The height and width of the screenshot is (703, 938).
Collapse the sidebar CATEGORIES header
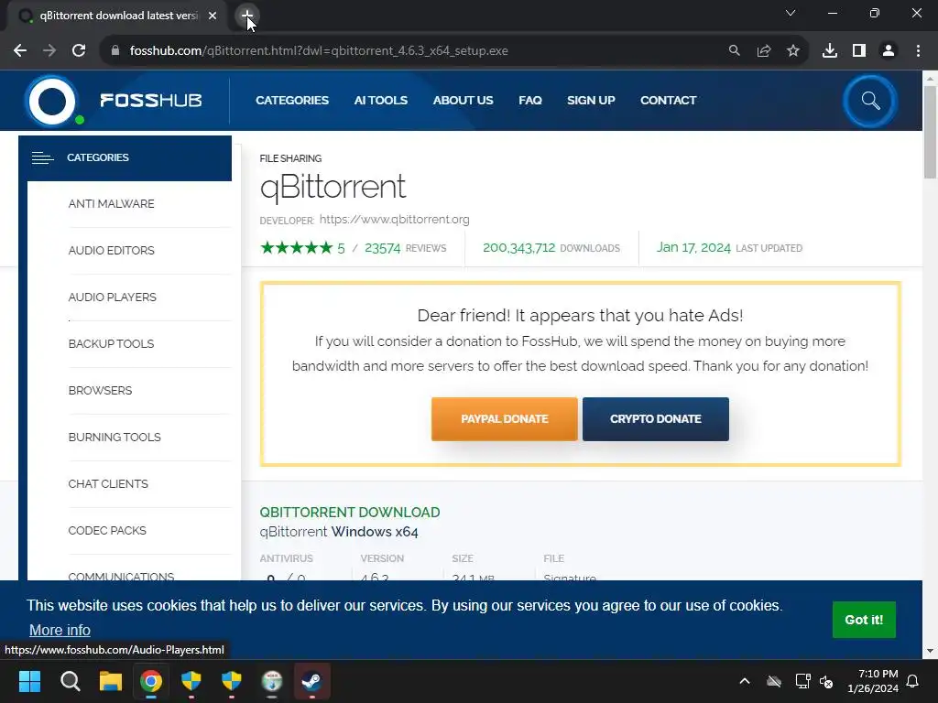(125, 157)
